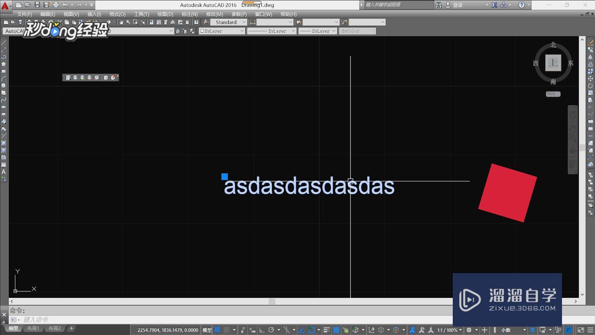Screen dimensions: 595x335
Task: Open the ByLayer color dropdown
Action: [x=222, y=31]
